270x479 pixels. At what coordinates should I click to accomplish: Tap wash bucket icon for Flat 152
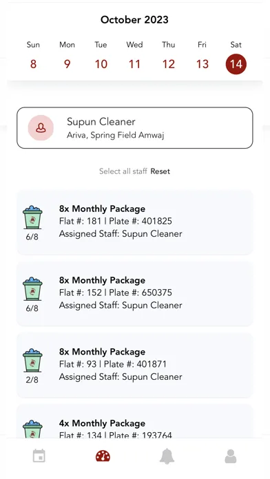[x=32, y=288]
